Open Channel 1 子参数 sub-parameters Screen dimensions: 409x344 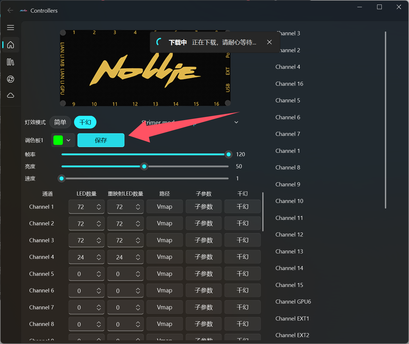pos(203,207)
